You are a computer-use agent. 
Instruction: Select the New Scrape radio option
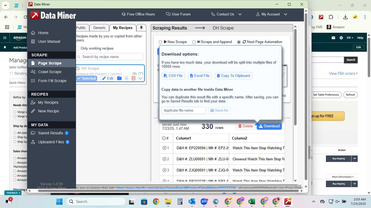point(160,42)
